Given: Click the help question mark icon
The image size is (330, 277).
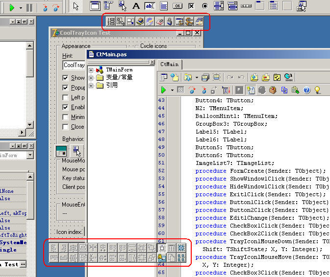Looking at the screenshot, I should coord(307,90).
